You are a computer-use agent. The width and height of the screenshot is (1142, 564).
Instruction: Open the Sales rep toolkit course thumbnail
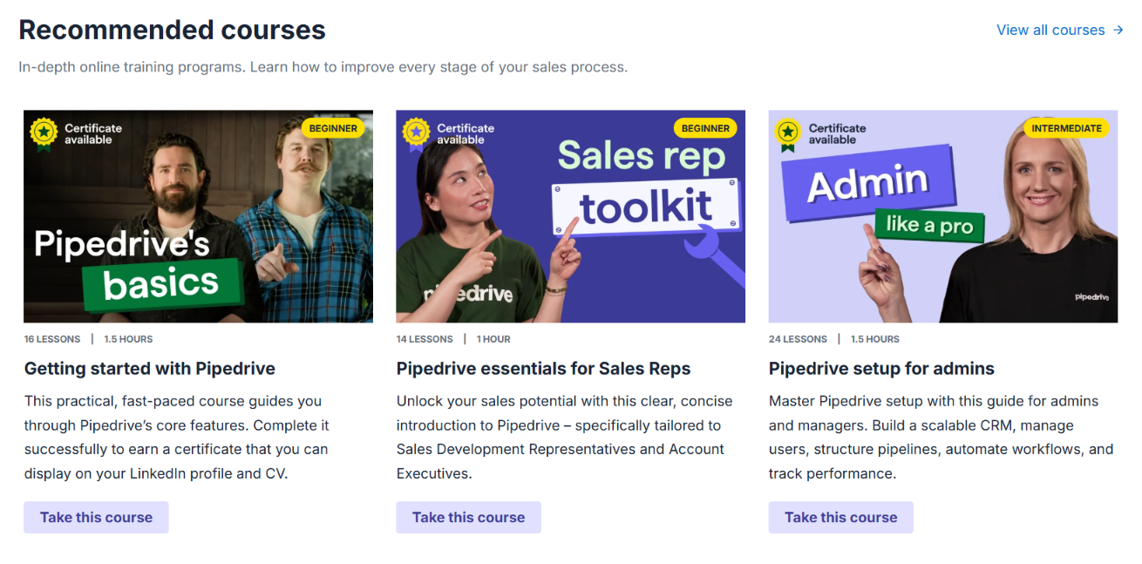click(x=570, y=216)
